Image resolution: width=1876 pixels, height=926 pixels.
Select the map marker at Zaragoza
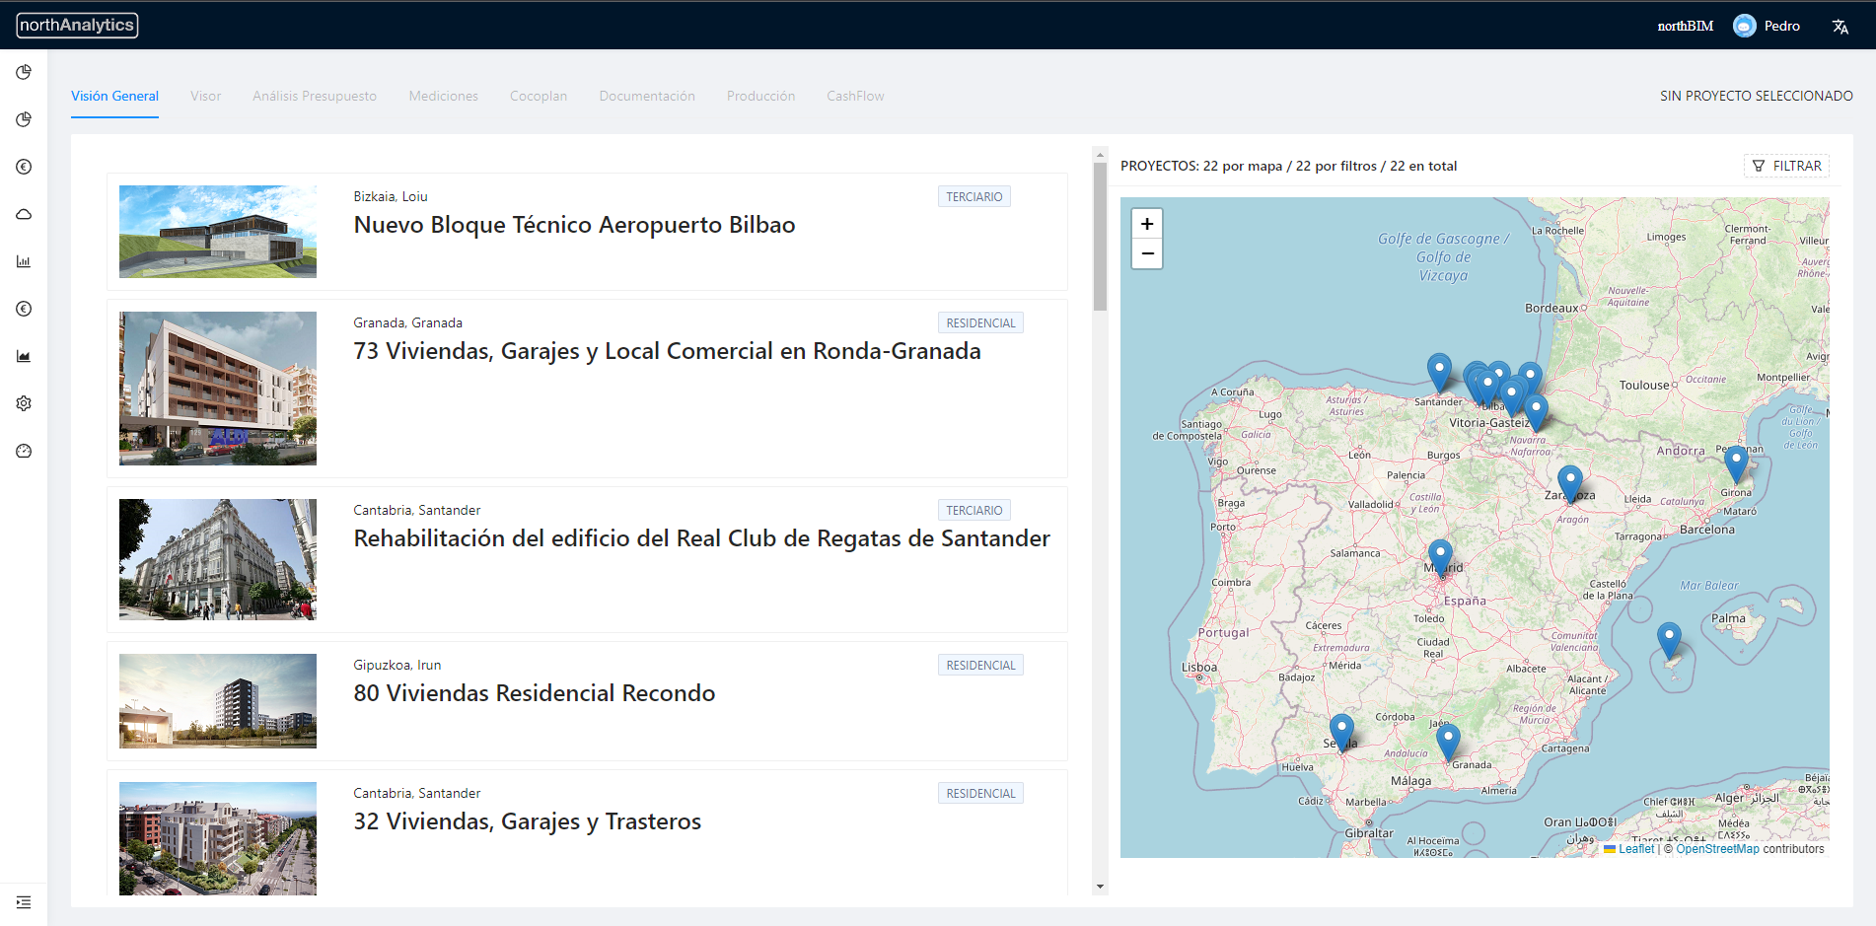point(1570,484)
